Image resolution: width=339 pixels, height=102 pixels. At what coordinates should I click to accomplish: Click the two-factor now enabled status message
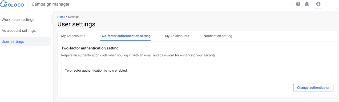coord(96,71)
